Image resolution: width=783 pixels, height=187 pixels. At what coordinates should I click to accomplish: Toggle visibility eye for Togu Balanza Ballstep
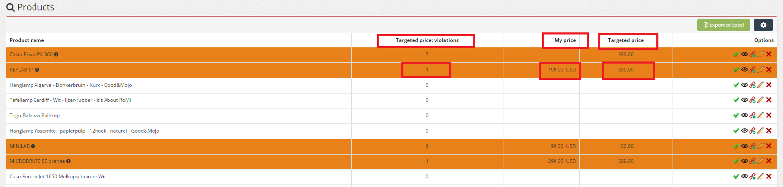pos(744,115)
